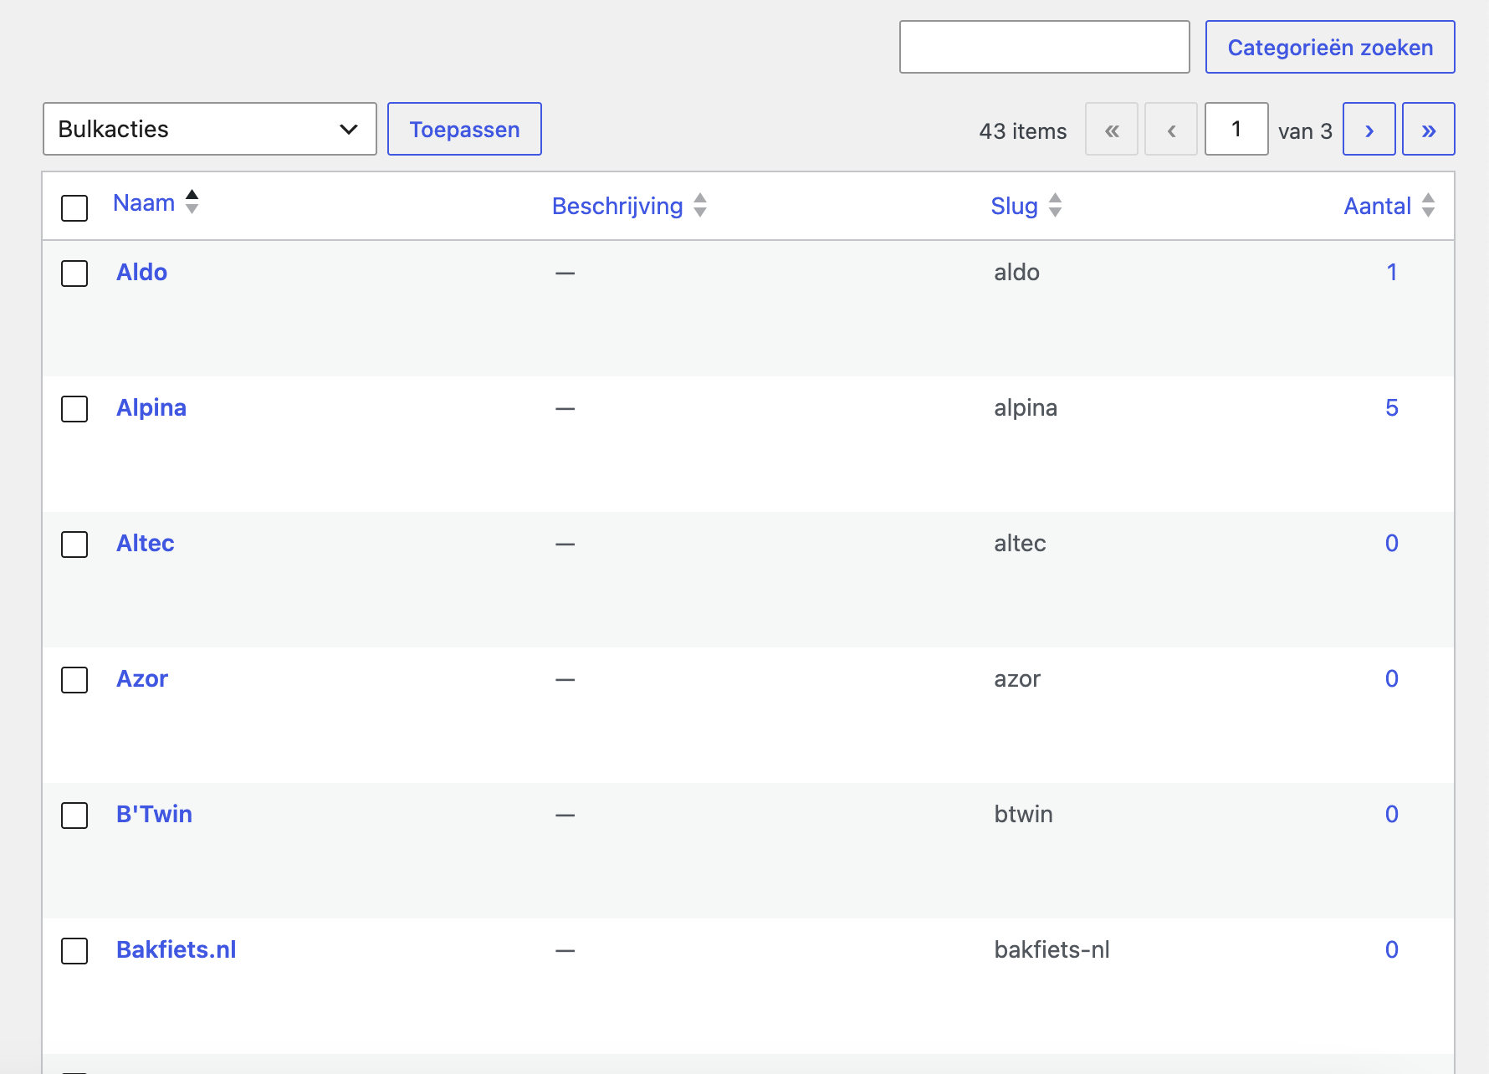Click the count 0 for Bakfiets.nl
The image size is (1489, 1074).
tap(1392, 949)
